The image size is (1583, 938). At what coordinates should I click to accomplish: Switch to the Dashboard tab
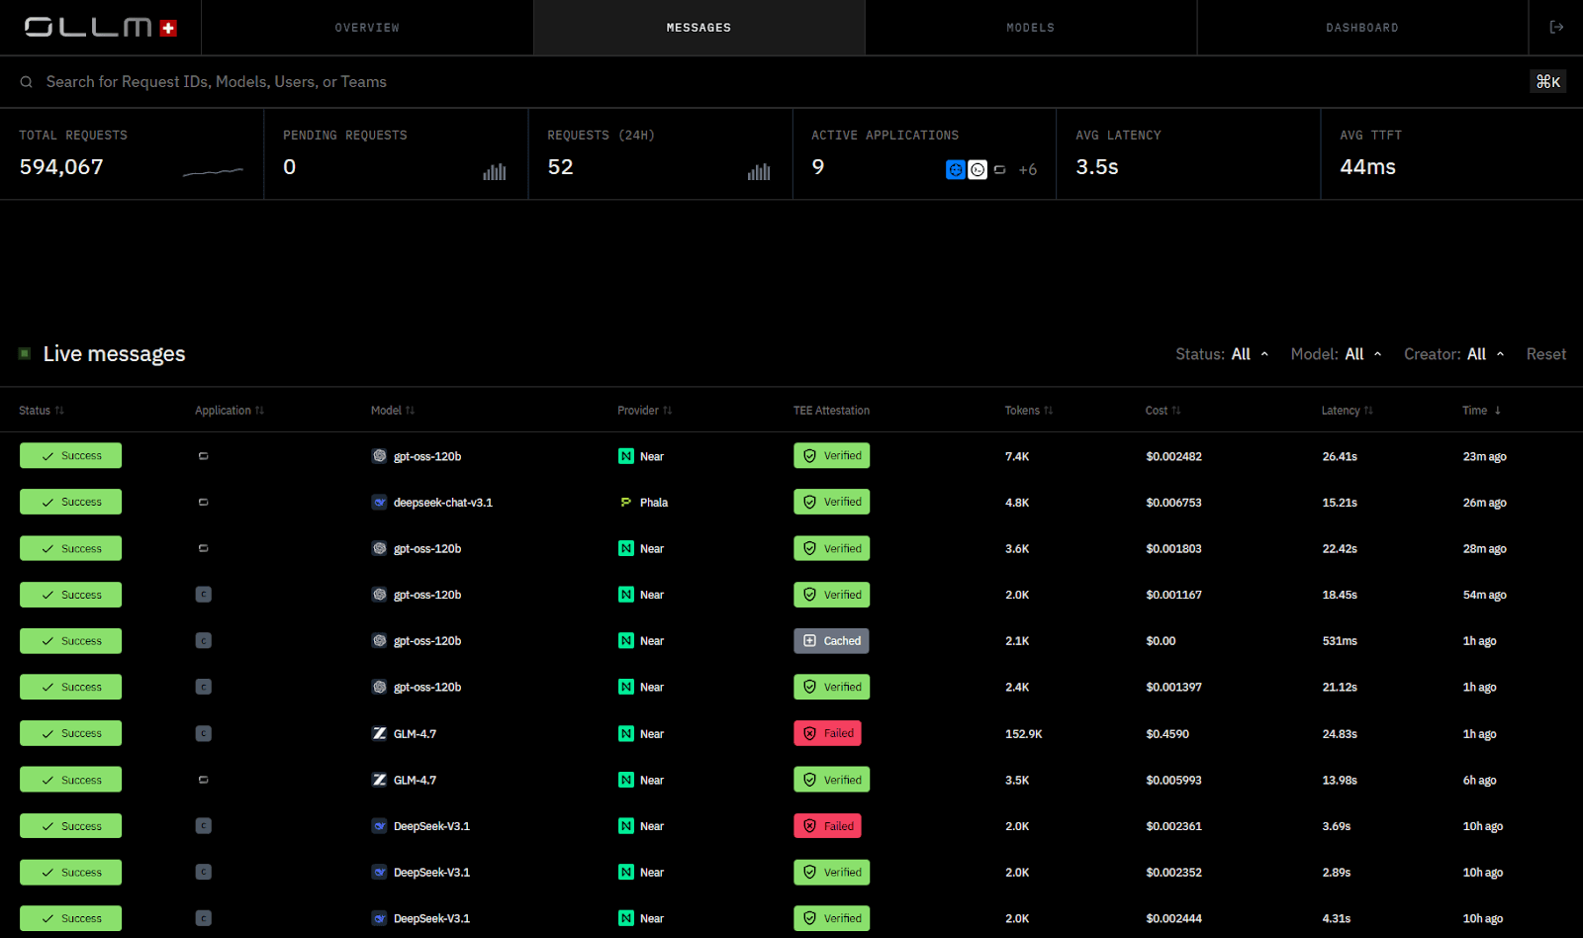[x=1362, y=28]
